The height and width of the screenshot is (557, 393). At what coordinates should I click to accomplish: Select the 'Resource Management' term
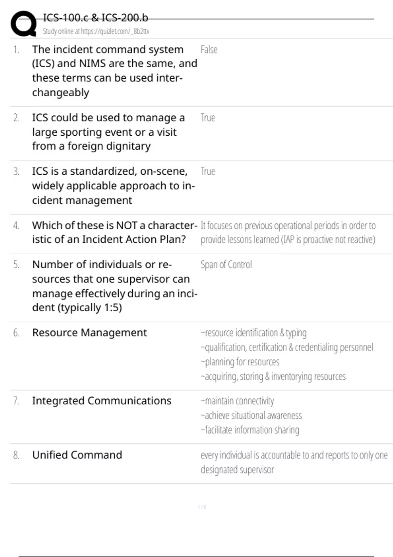[x=89, y=333]
